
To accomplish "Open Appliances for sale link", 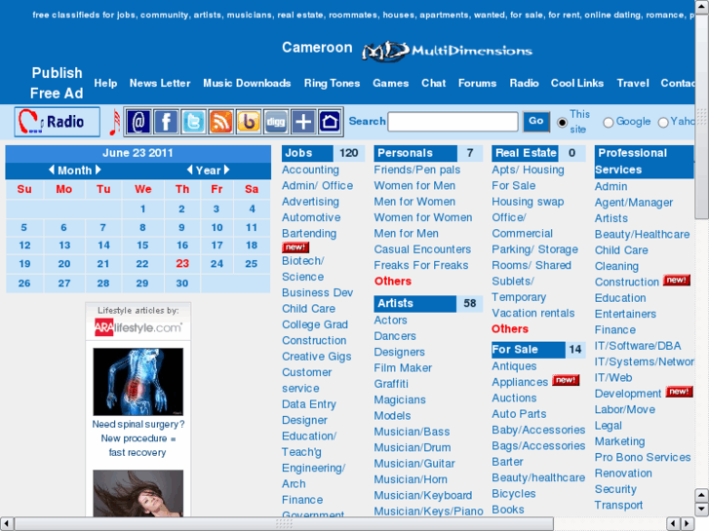I will (x=520, y=382).
